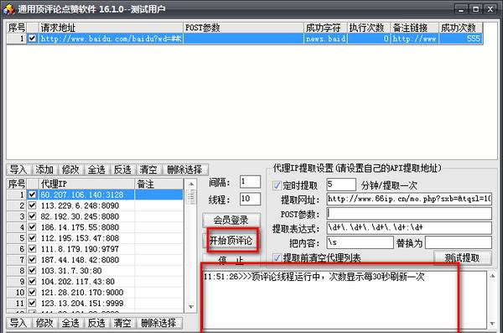This screenshot has height=333, width=503.
Task: Click upper 清空 button under request list
Action: 148,169
